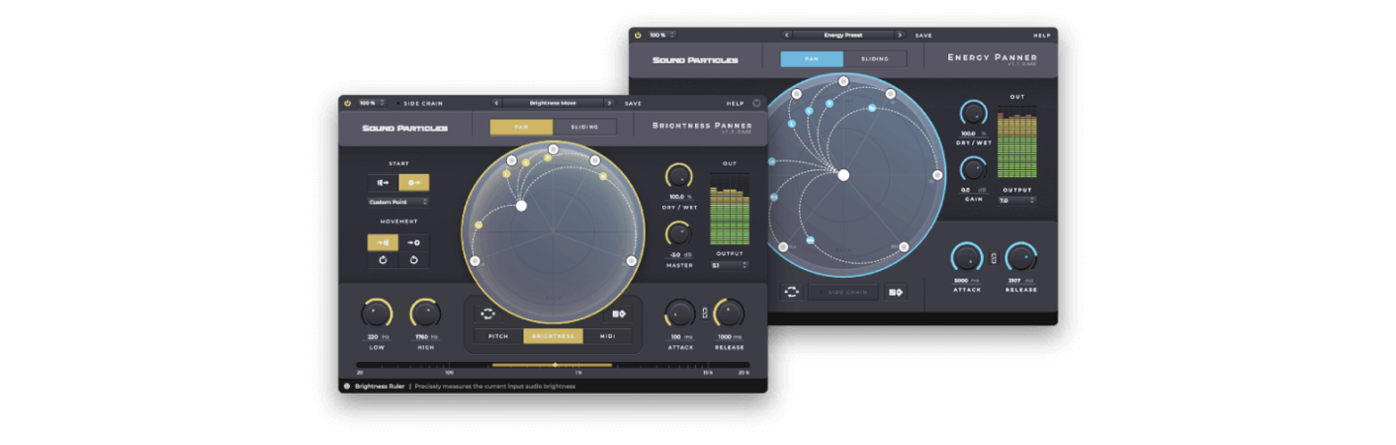Screen dimensions: 1396x445
Task: Click round icon beside HELP in Brightness Panner
Action: (x=756, y=103)
